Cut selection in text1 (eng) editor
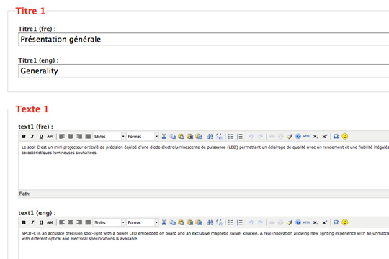 coord(164,222)
